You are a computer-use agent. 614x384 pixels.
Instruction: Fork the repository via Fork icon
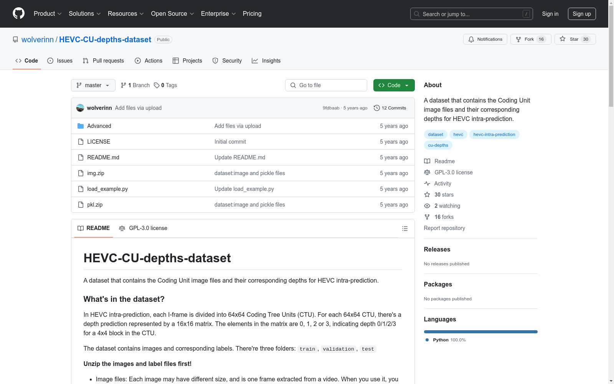click(518, 39)
